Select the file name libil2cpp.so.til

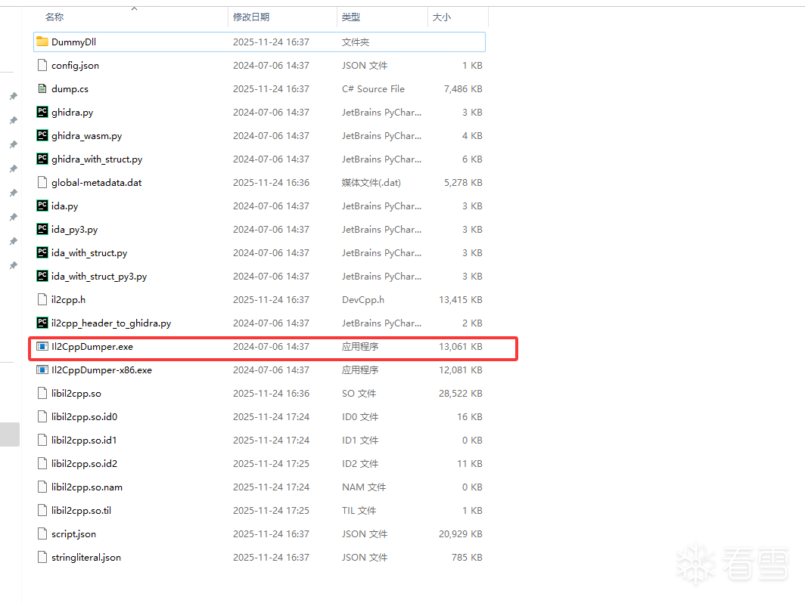click(81, 511)
